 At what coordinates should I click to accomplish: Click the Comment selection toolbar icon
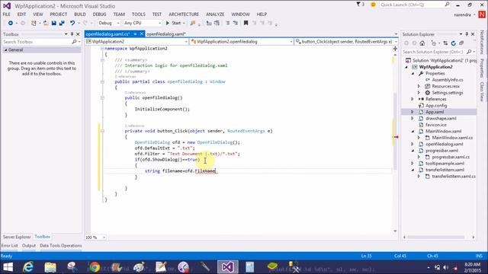(x=228, y=23)
